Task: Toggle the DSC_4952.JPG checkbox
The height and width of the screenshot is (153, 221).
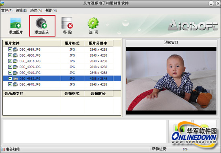Action: [x=10, y=78]
